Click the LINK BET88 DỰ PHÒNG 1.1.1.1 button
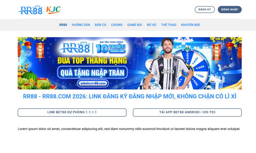This screenshot has height=153, width=256. (x=72, y=112)
